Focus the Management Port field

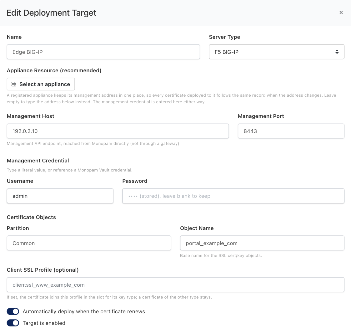click(291, 131)
